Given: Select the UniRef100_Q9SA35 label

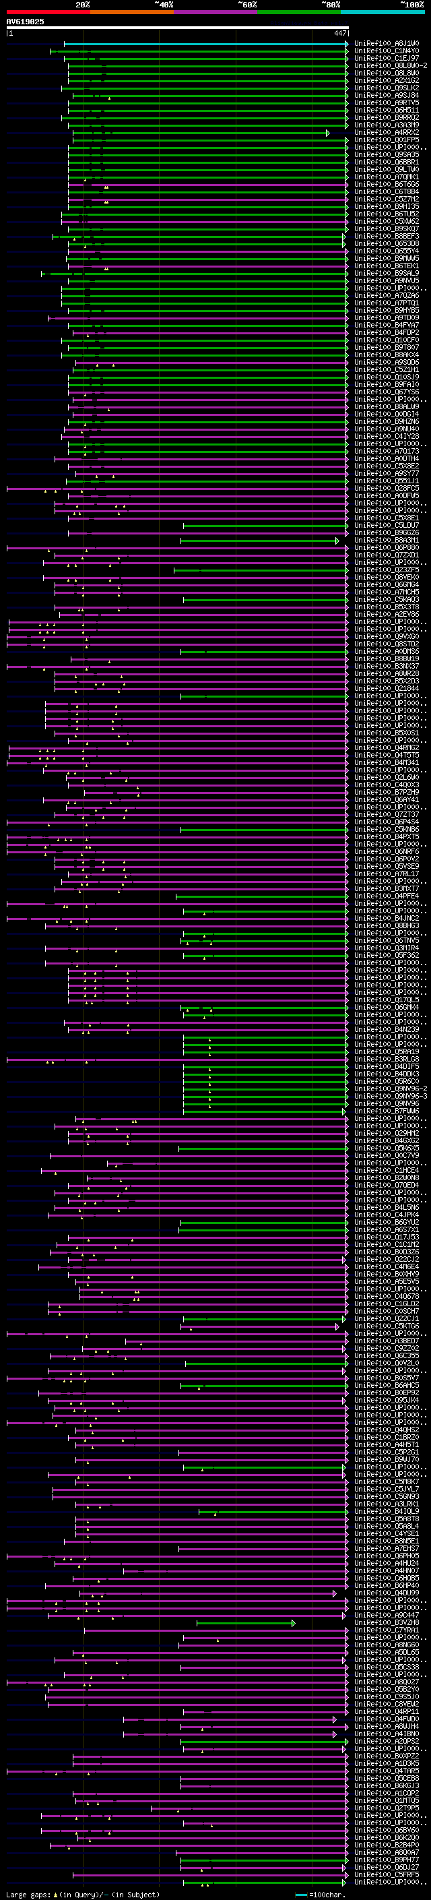Looking at the screenshot, I should (386, 155).
